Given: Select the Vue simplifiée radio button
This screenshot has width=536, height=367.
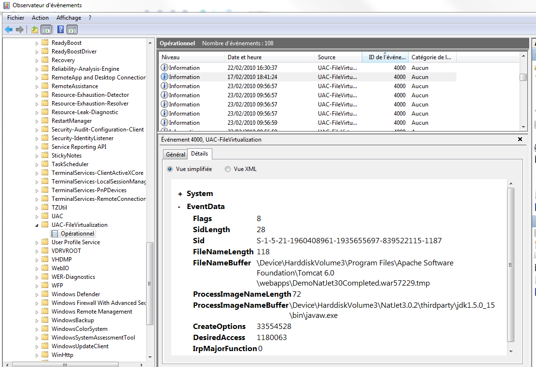Looking at the screenshot, I should (170, 169).
